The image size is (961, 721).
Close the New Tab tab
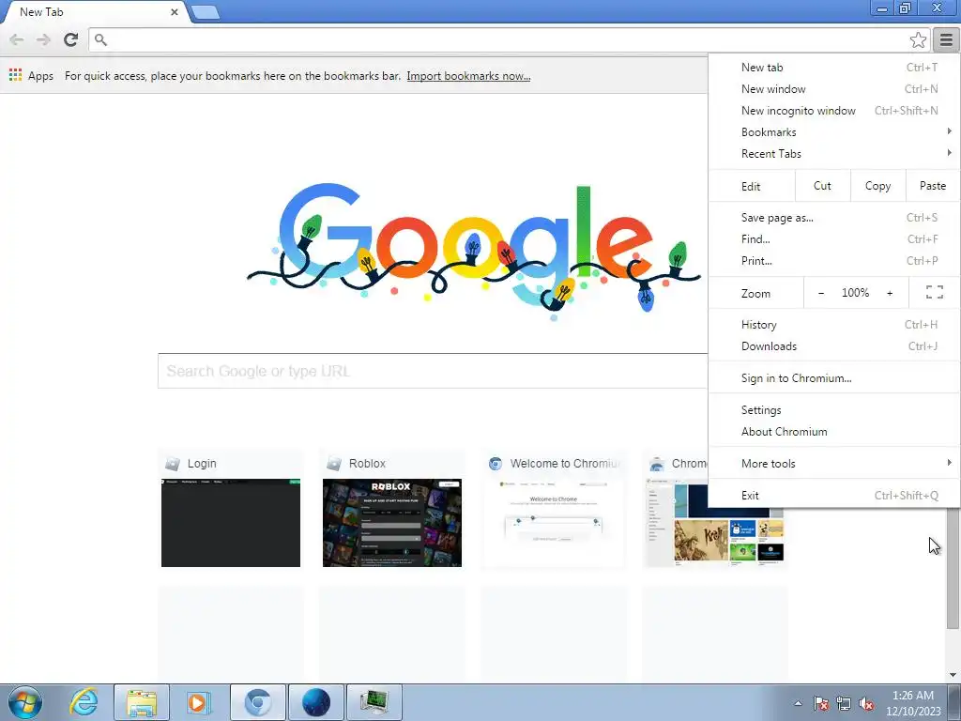(174, 11)
